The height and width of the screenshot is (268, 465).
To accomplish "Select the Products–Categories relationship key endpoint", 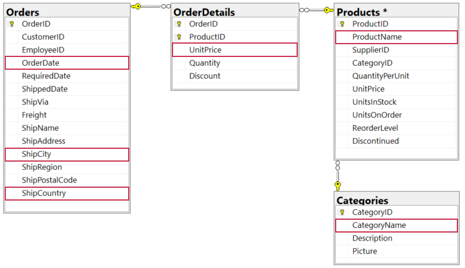I will click(x=338, y=186).
